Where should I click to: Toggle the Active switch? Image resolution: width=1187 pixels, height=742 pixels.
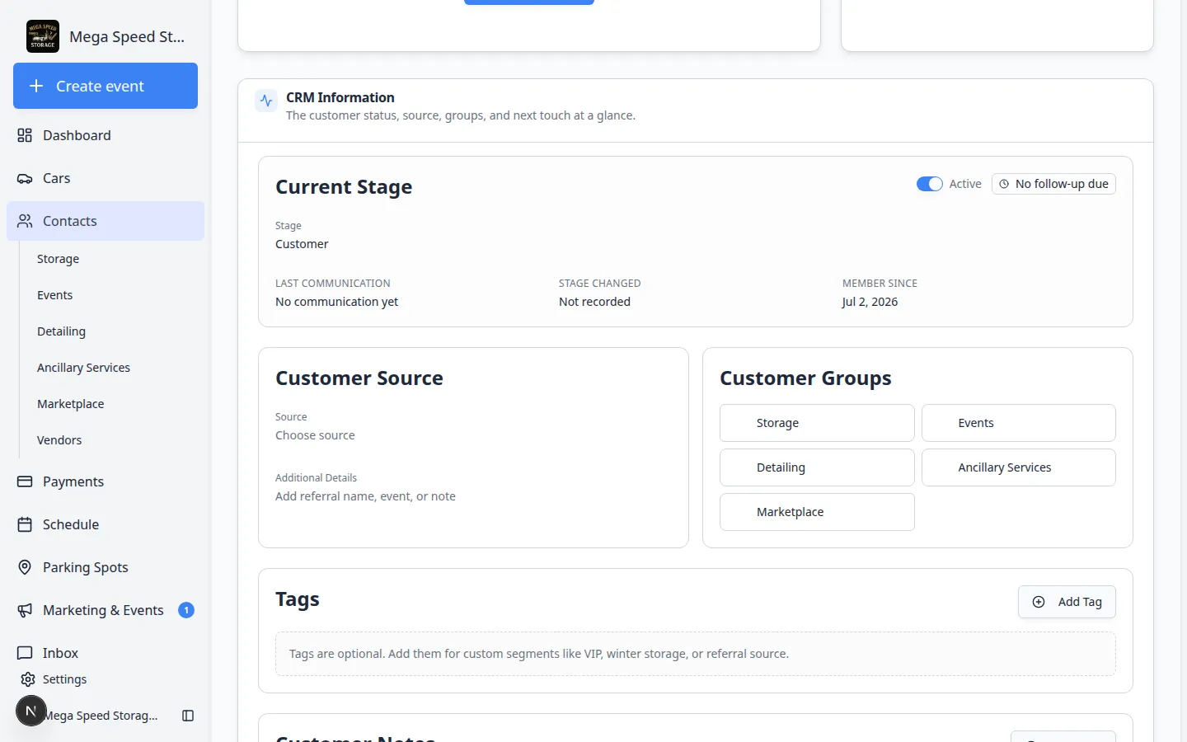pyautogui.click(x=929, y=184)
